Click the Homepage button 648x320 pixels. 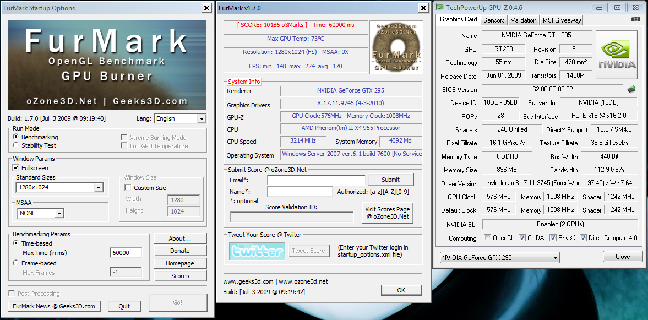click(x=180, y=263)
